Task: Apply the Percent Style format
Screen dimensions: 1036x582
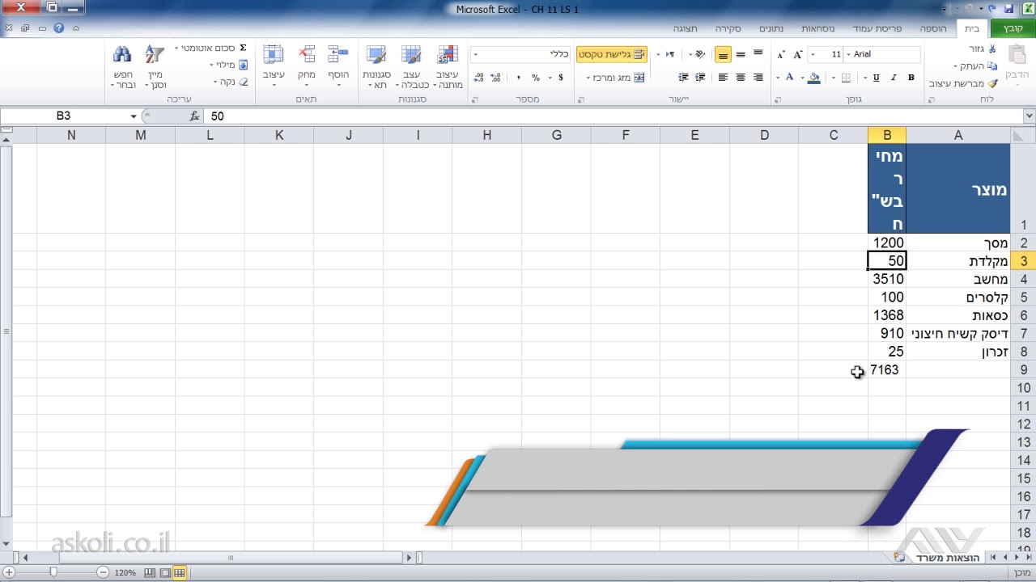Action: tap(536, 78)
